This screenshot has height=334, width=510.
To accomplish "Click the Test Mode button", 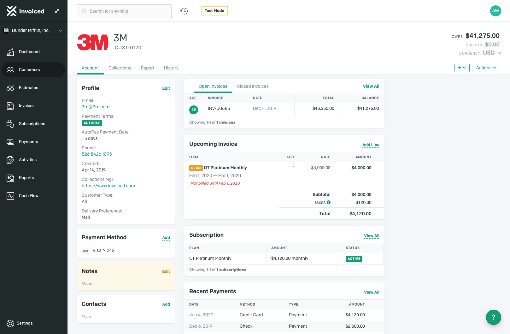I will point(214,11).
